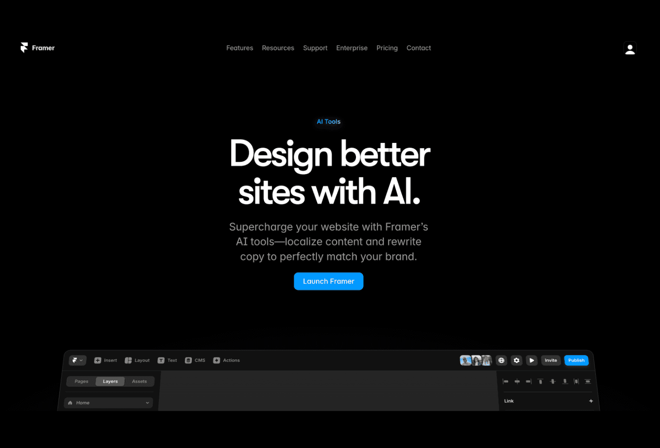Select the Text tool
Image resolution: width=660 pixels, height=448 pixels.
point(167,360)
